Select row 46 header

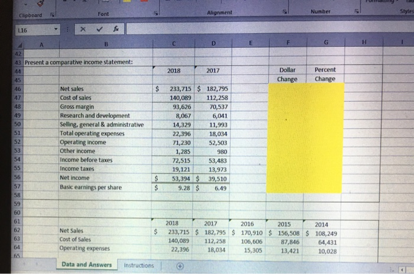18,89
